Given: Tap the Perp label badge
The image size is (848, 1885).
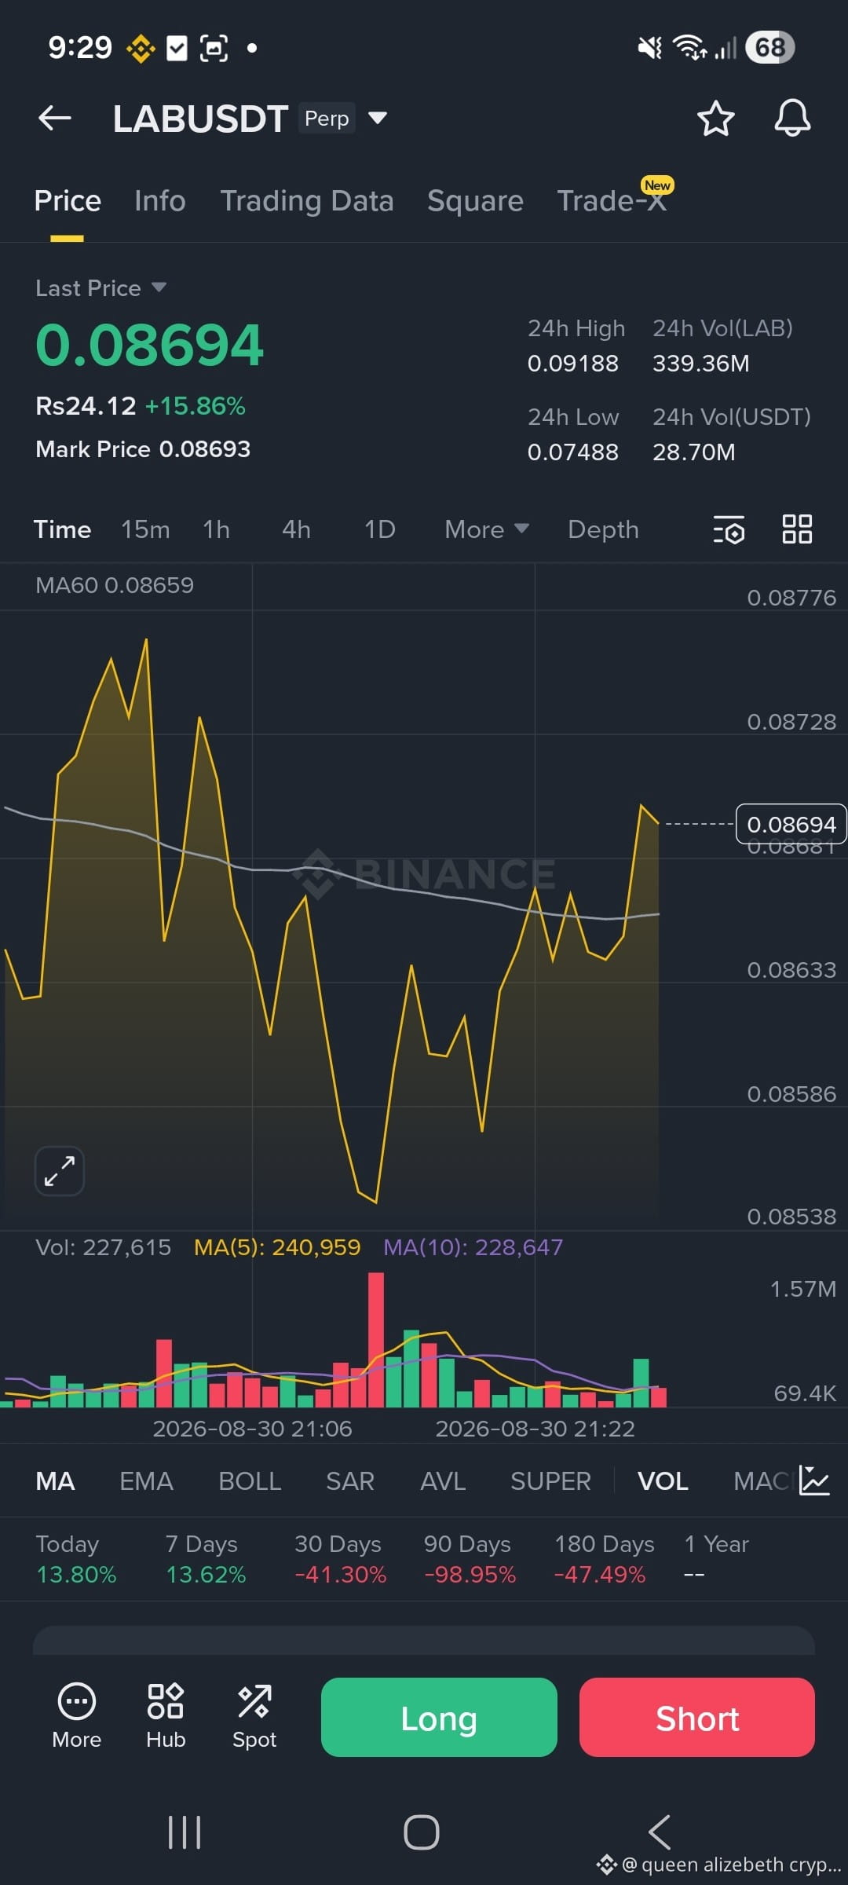Looking at the screenshot, I should point(327,119).
